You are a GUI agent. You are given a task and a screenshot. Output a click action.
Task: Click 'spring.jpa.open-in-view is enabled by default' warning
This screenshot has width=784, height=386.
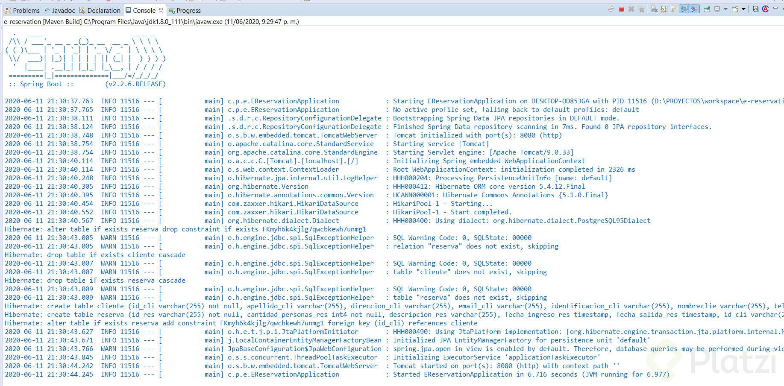click(x=394, y=349)
